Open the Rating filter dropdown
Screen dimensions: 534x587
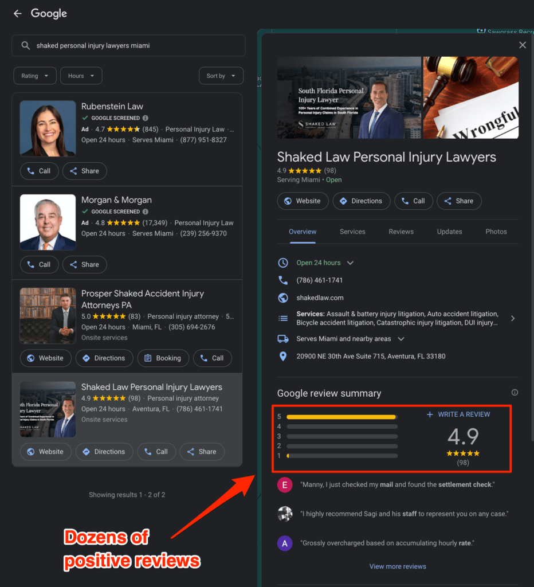click(35, 76)
